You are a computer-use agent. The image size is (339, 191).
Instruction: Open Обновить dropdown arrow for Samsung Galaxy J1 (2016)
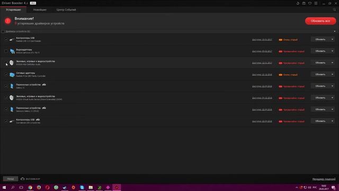332,109
